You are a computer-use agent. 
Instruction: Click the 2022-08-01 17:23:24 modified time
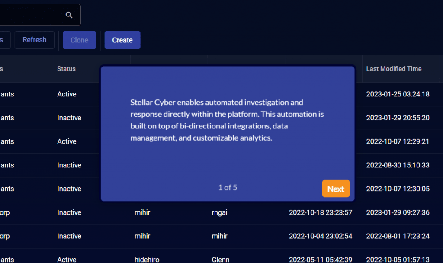click(398, 236)
